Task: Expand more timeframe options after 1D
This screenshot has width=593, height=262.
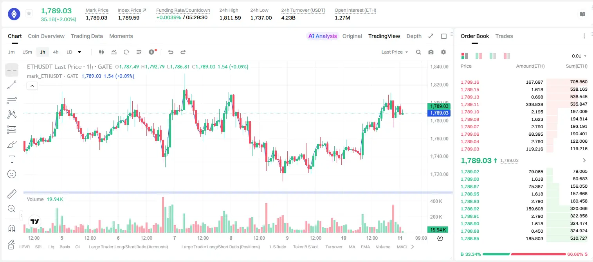Action: click(79, 52)
